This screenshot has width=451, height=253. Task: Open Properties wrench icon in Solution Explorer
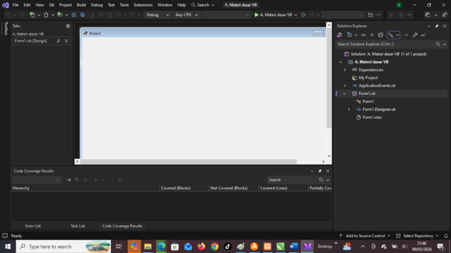(415, 35)
